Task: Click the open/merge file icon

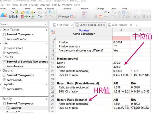Action: tap(17, 12)
